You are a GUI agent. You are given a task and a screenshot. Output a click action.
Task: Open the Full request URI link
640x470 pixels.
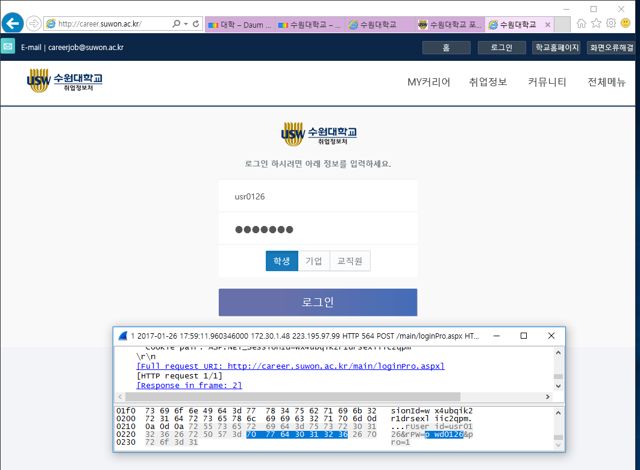coord(290,366)
